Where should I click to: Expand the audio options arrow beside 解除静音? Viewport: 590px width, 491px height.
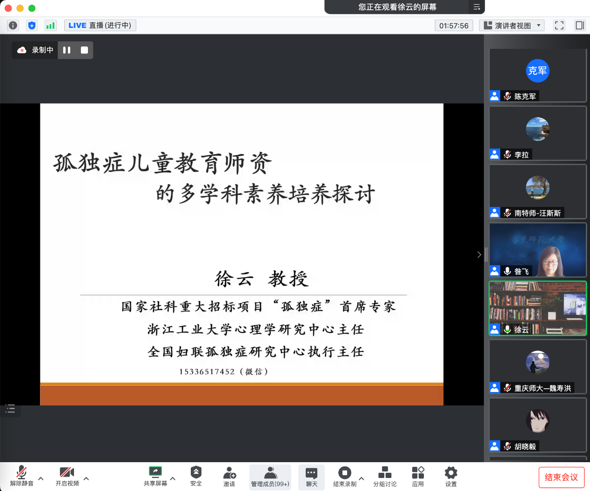click(x=41, y=478)
